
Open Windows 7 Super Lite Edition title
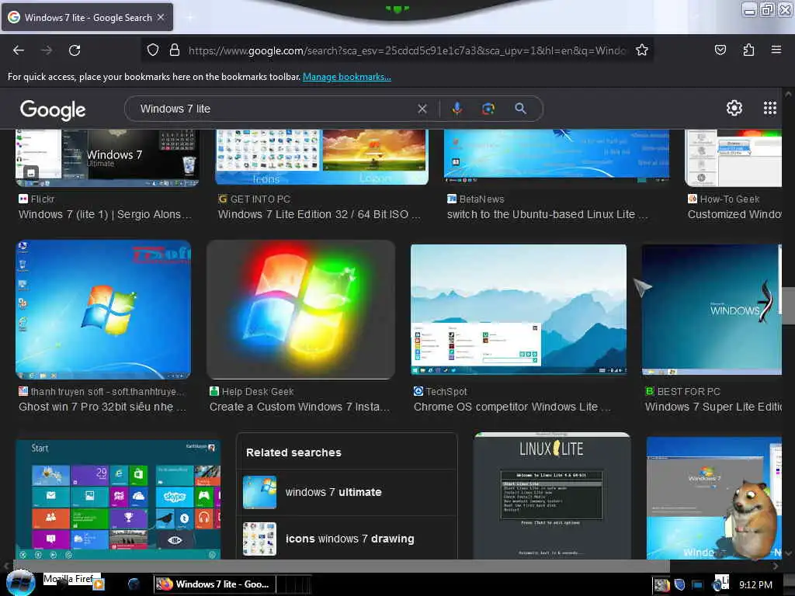(x=713, y=407)
